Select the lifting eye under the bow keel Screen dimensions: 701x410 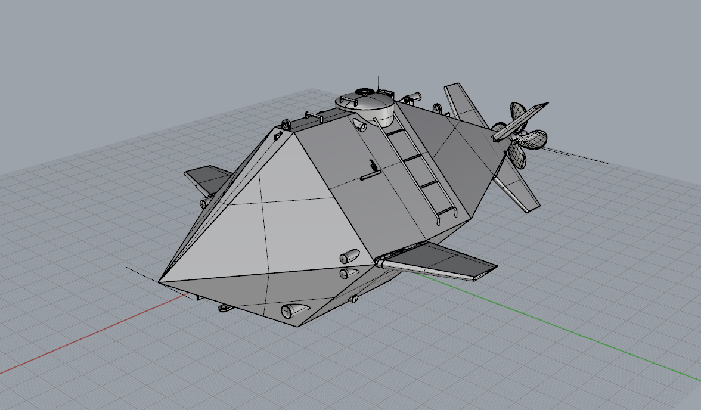coord(224,307)
